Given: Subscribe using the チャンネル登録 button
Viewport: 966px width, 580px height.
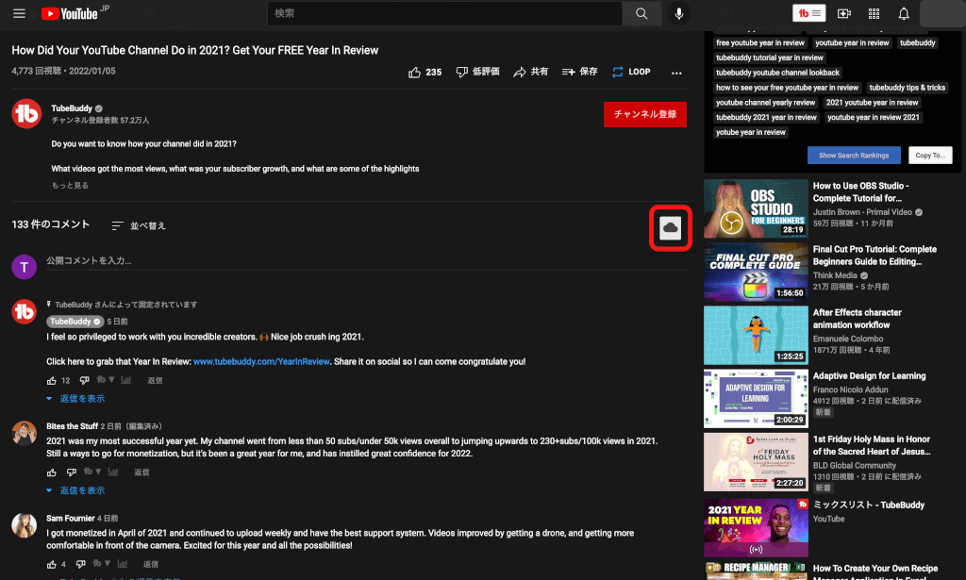Looking at the screenshot, I should [644, 114].
